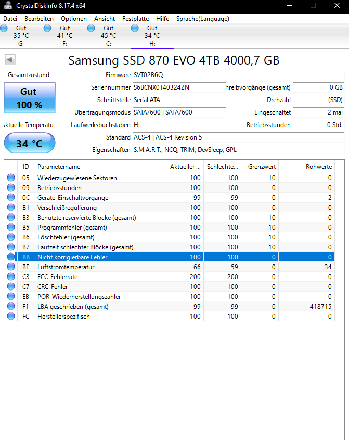Click the blue dot beside Luftstromtemperatur
This screenshot has height=442, width=349.
11,267
